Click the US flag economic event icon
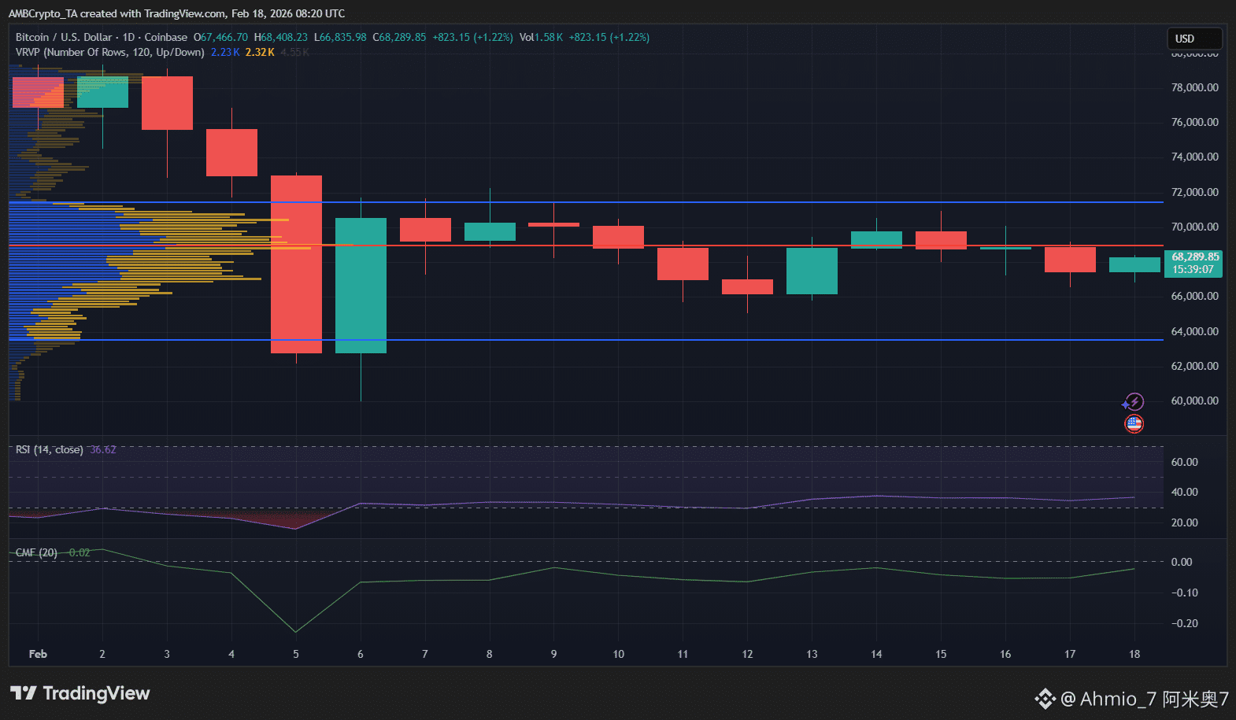Screen dimensions: 1236x720 pos(1134,424)
